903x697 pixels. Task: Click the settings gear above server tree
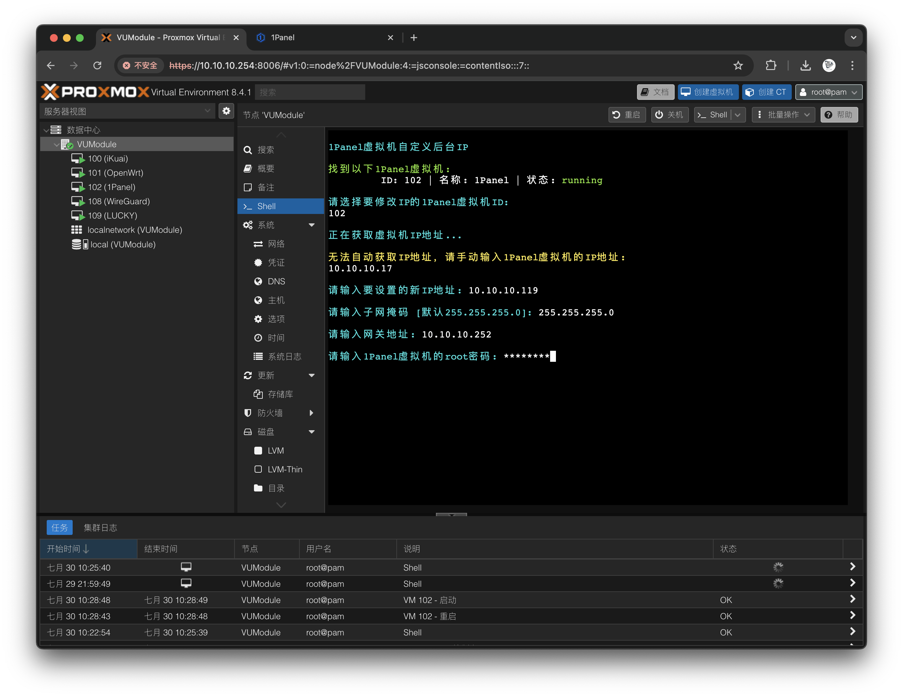[x=226, y=111]
